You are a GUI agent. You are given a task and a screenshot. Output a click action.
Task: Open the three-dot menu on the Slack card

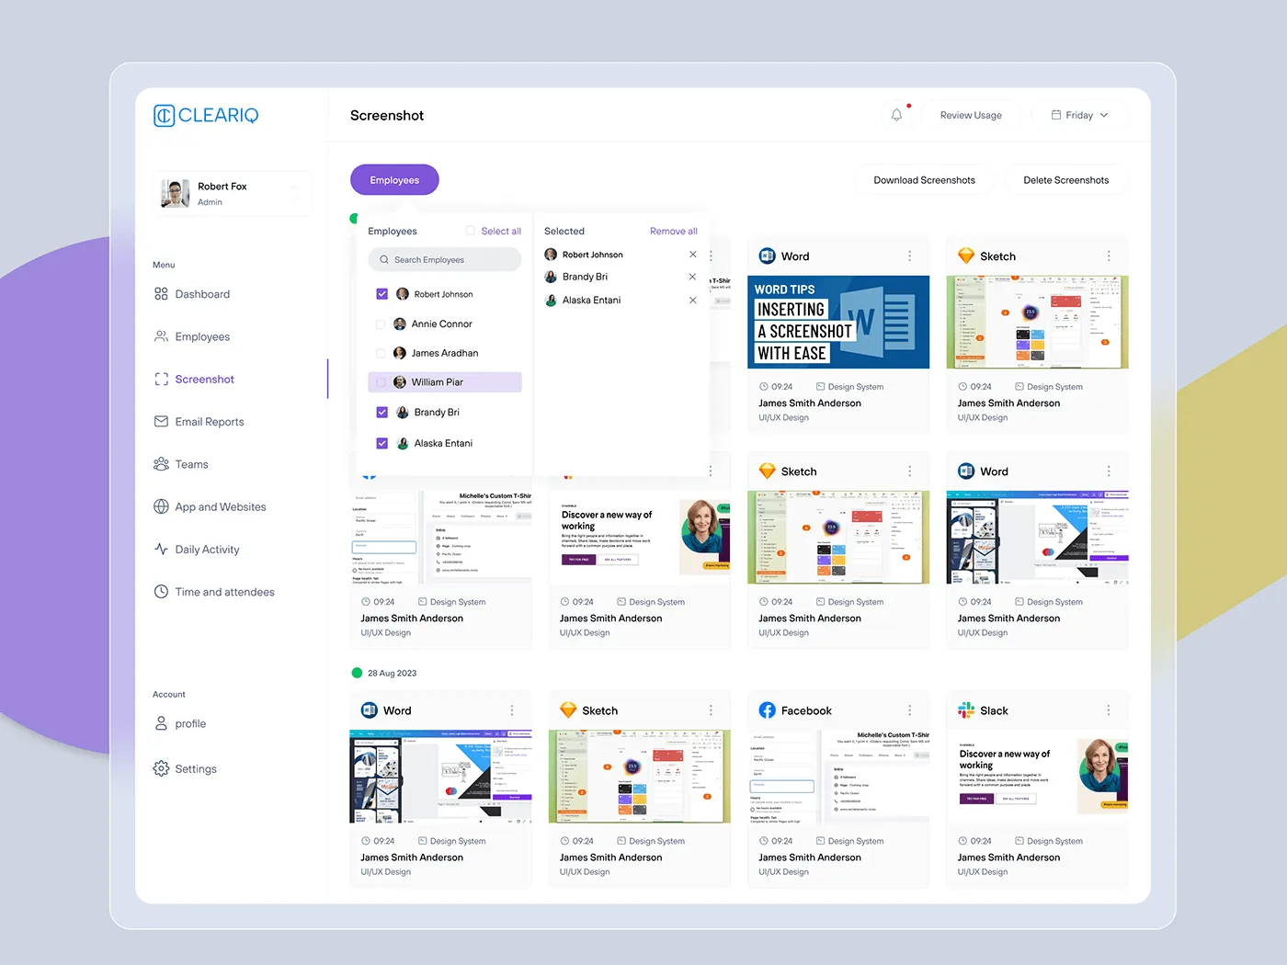pyautogui.click(x=1109, y=710)
